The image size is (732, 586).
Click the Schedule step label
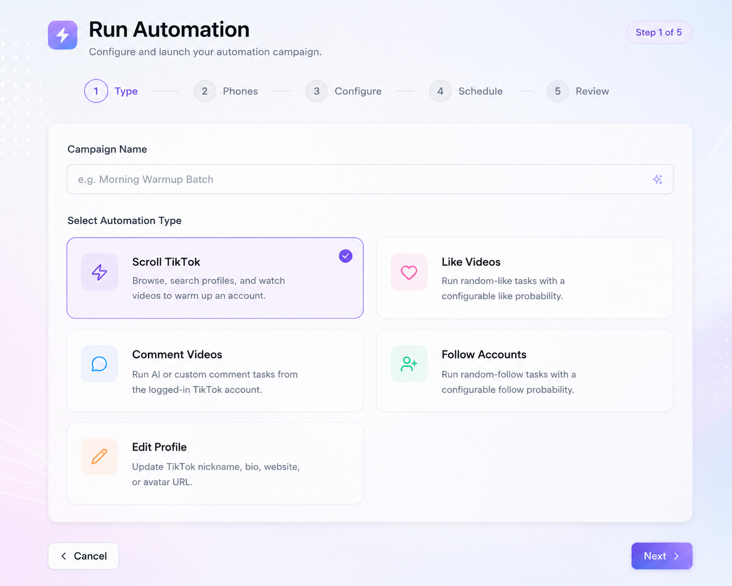pyautogui.click(x=480, y=91)
